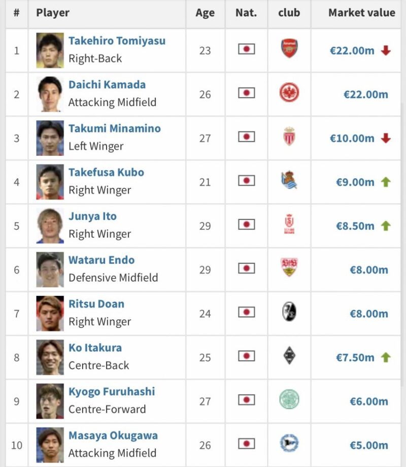Sort table by Market value column
Screen dimensions: 406x467
tap(361, 13)
